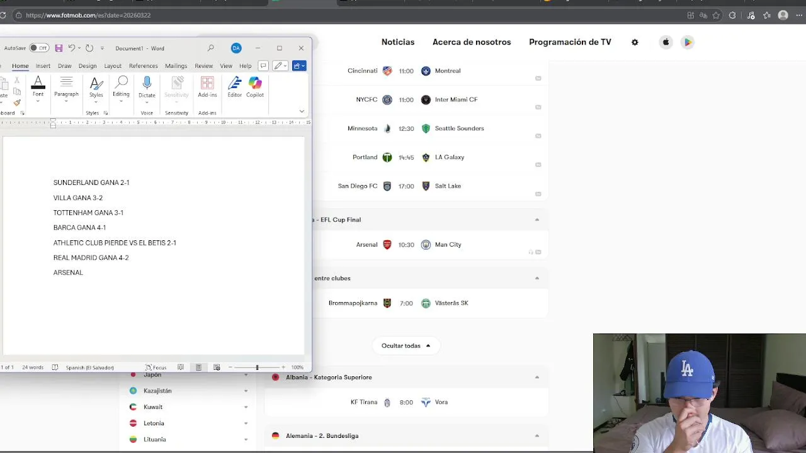The image size is (806, 453).
Task: Switch to the Layout tab in Word
Action: (x=113, y=65)
